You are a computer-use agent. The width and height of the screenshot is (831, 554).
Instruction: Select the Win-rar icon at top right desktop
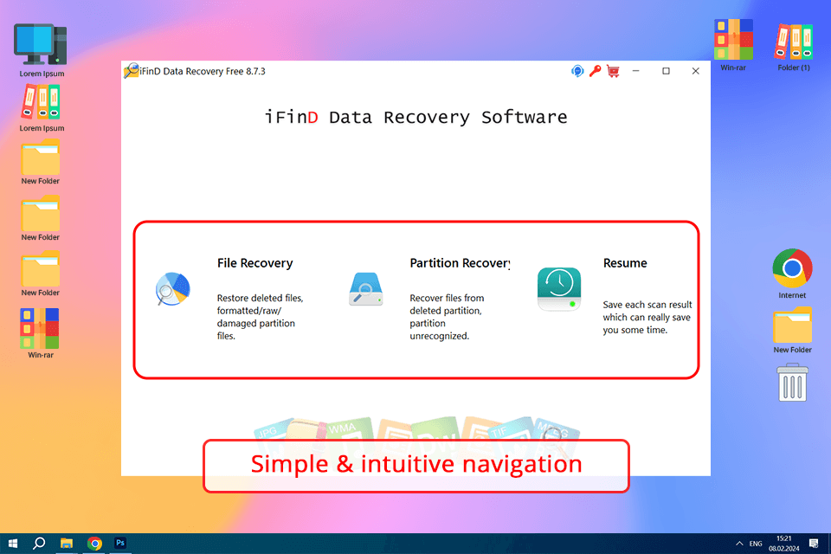point(733,44)
